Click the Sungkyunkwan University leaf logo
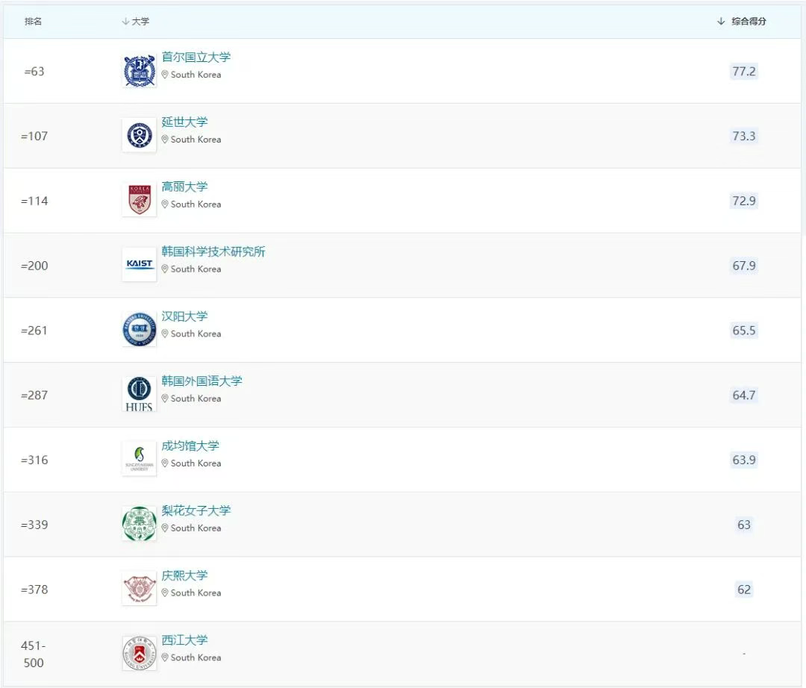 [140, 459]
